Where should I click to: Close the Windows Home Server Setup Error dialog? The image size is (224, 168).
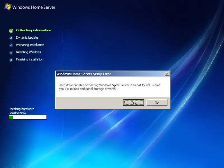167,74
